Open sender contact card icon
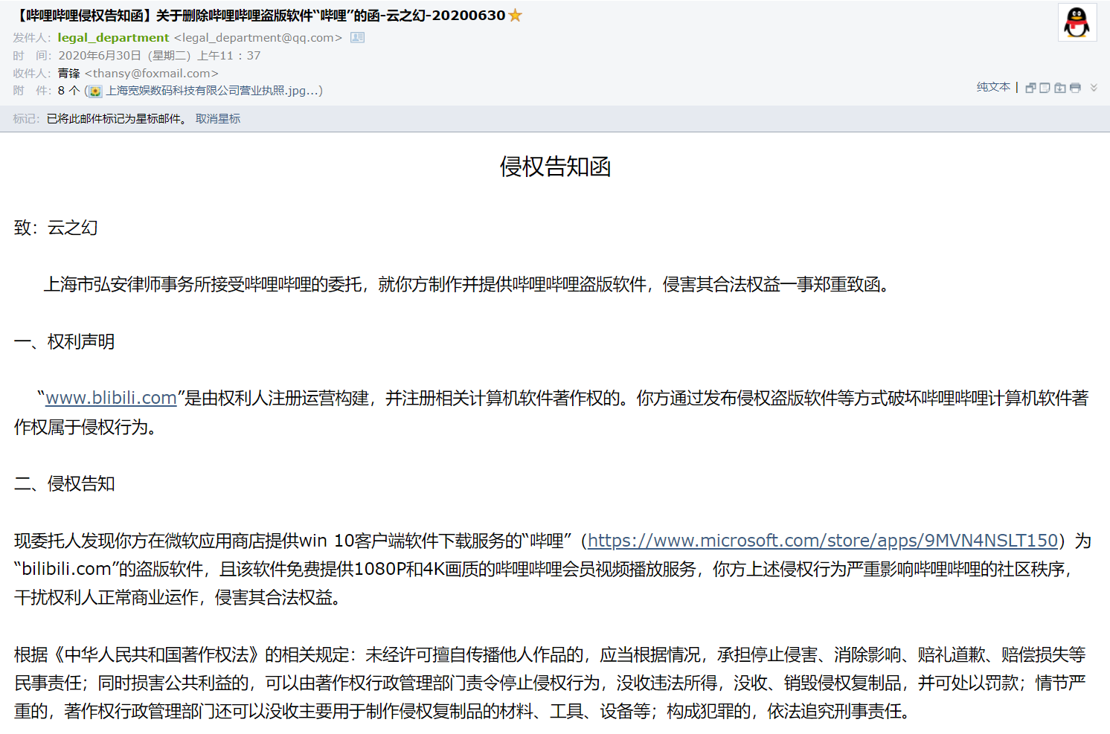The width and height of the screenshot is (1110, 734). click(358, 37)
